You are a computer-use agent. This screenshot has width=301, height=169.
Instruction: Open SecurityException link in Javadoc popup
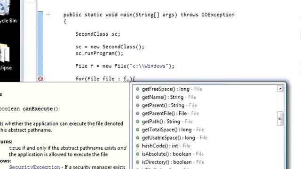coord(34,167)
